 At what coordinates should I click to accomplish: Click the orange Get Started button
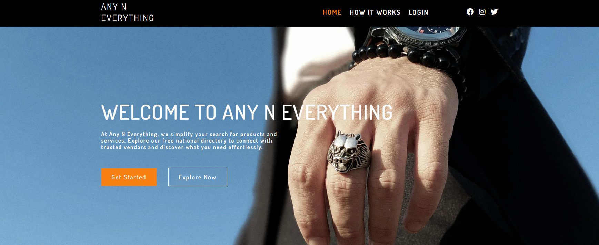(x=129, y=177)
